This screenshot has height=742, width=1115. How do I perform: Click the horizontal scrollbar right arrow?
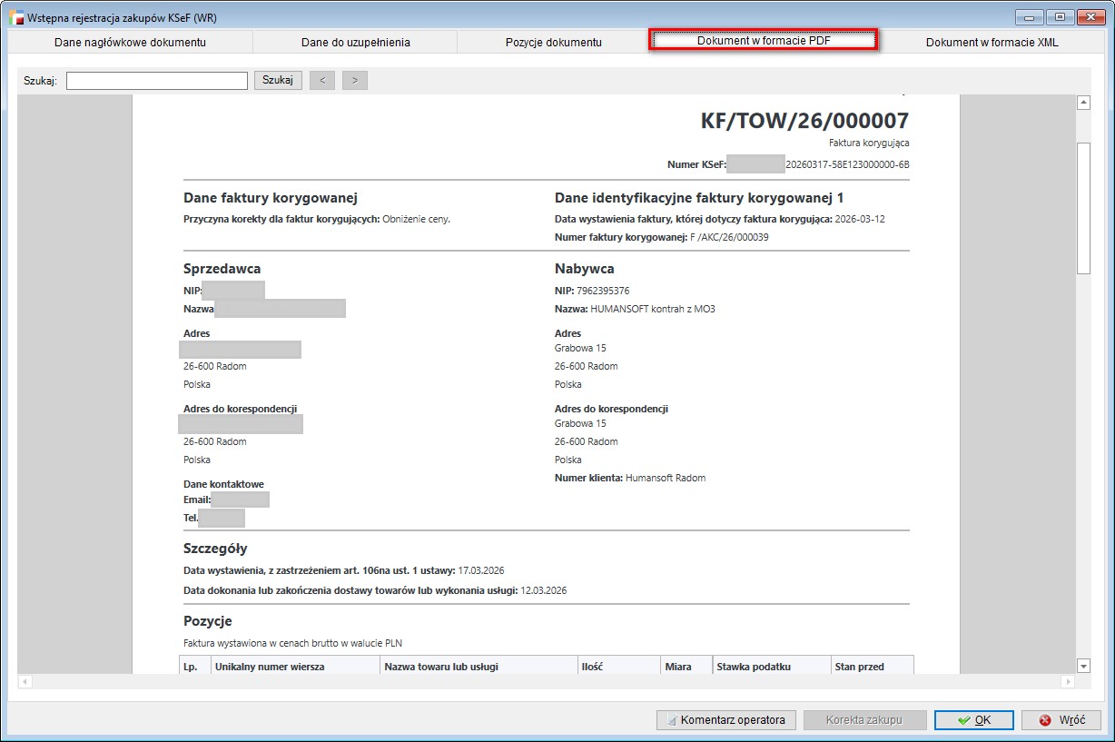pos(1067,681)
